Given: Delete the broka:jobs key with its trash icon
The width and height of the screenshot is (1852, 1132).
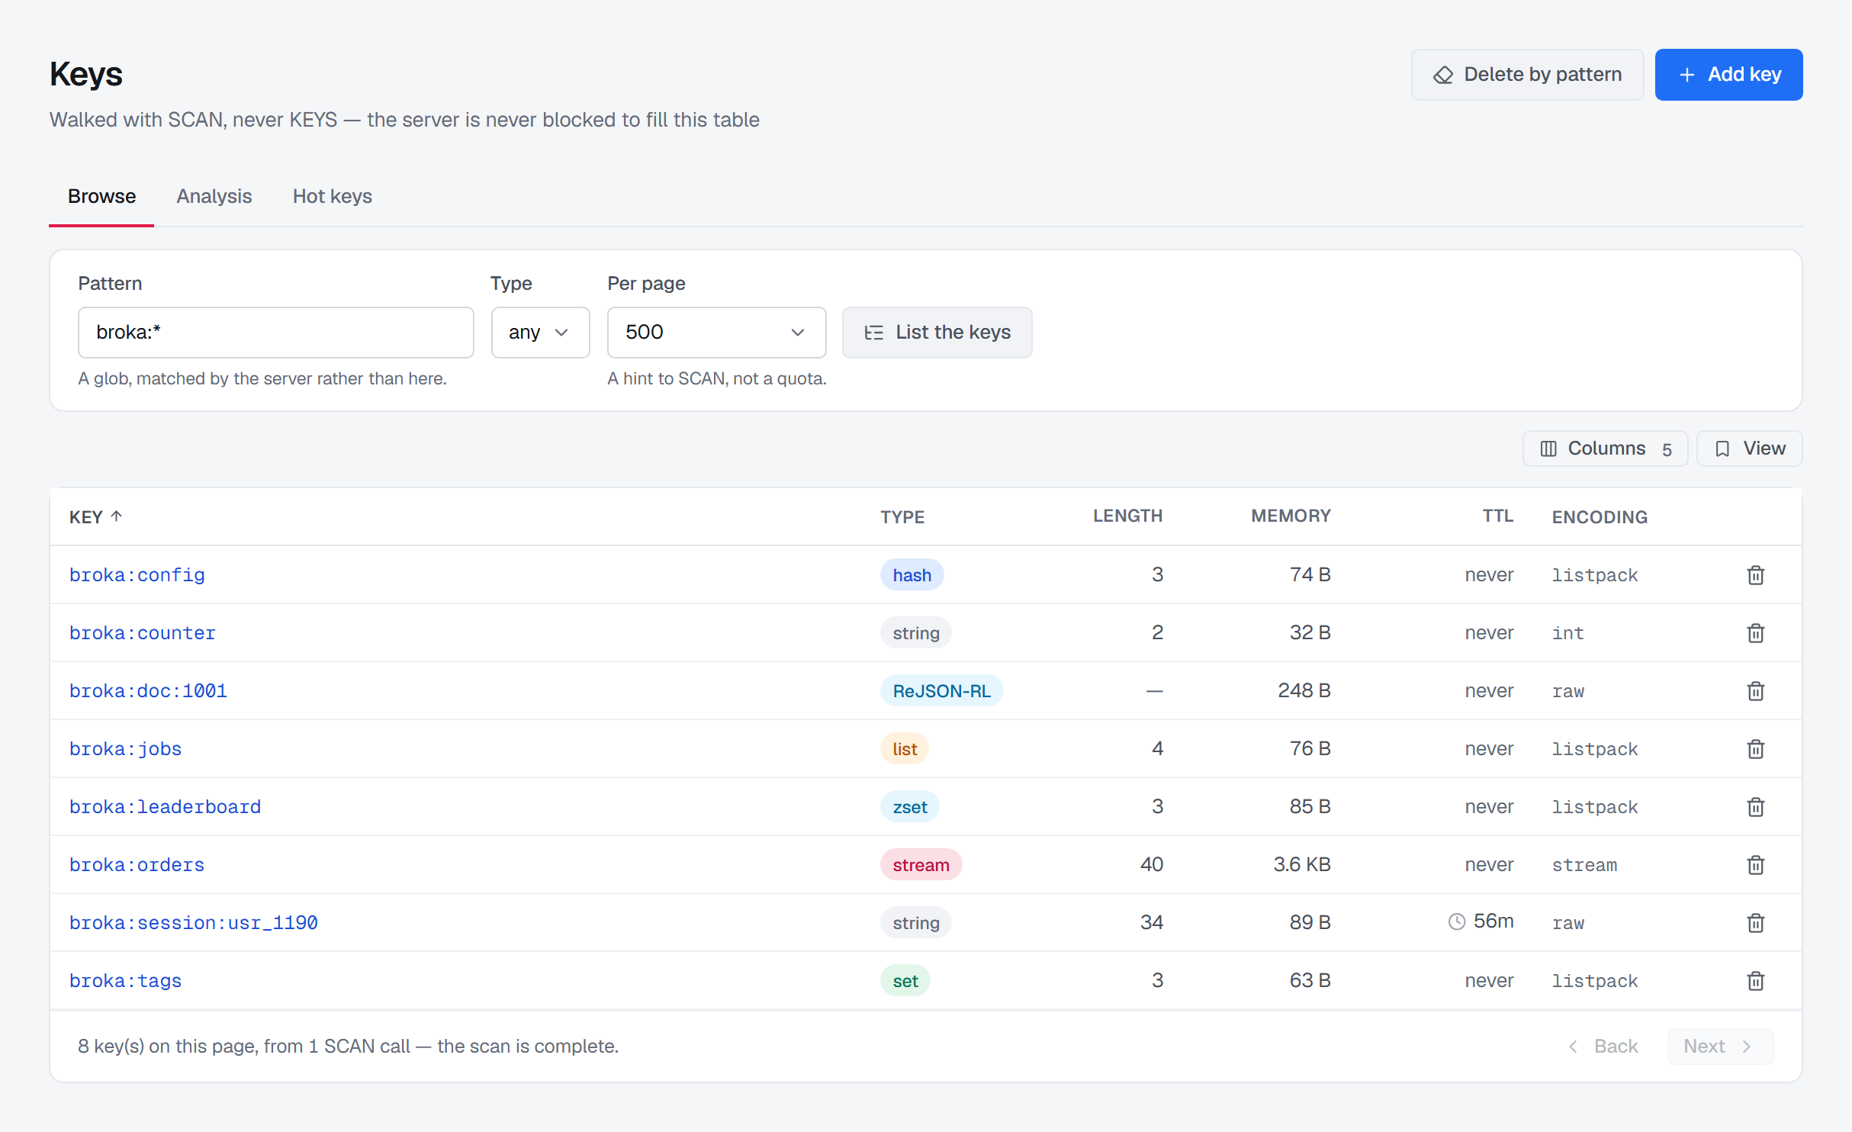Looking at the screenshot, I should click(x=1755, y=749).
